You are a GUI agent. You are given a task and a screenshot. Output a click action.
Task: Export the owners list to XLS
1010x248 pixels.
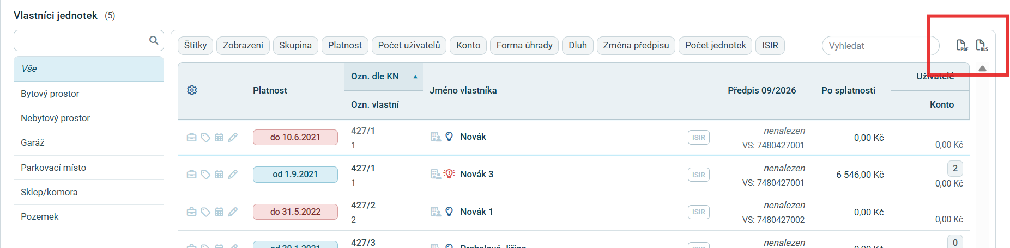point(982,45)
